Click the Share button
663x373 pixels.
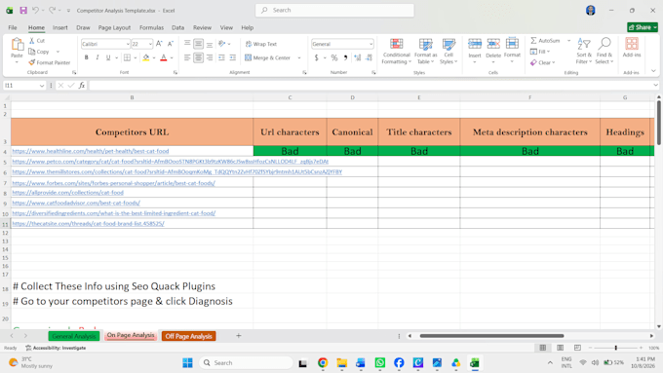pos(643,27)
